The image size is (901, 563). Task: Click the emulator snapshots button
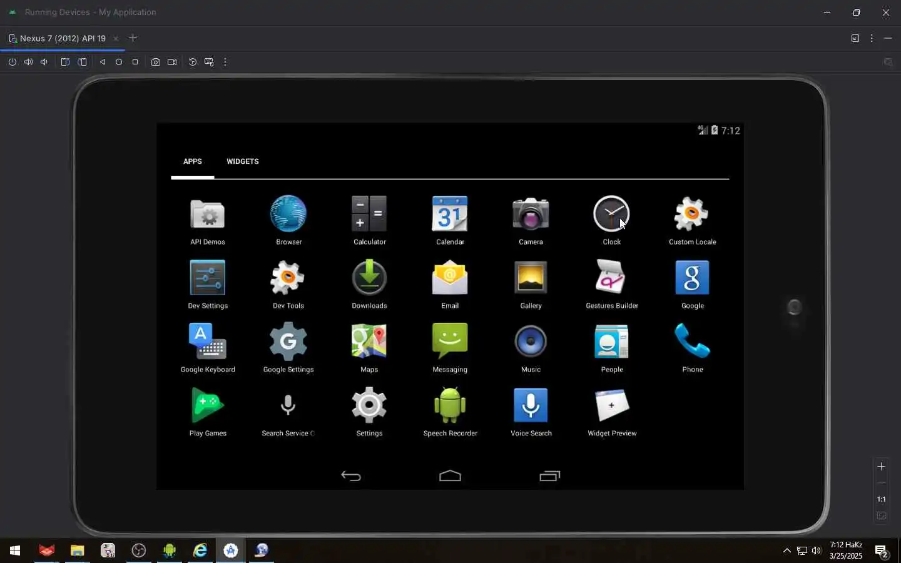tap(193, 62)
